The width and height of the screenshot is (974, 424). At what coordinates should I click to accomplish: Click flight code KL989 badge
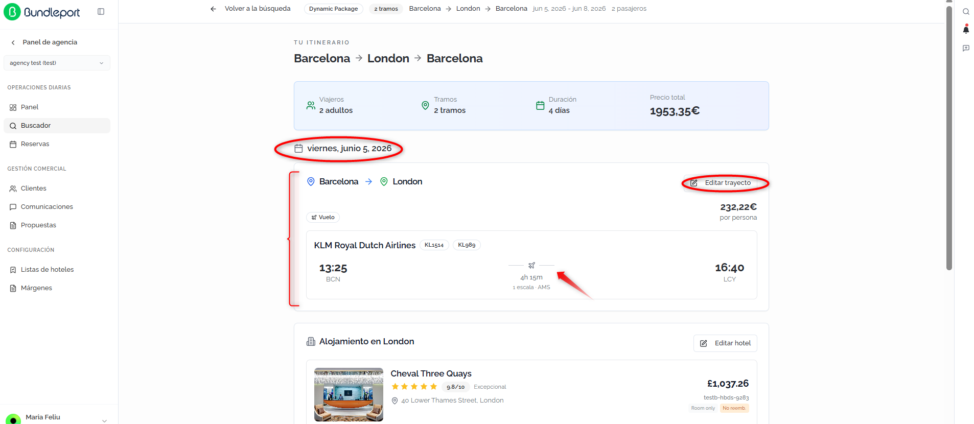pyautogui.click(x=467, y=245)
